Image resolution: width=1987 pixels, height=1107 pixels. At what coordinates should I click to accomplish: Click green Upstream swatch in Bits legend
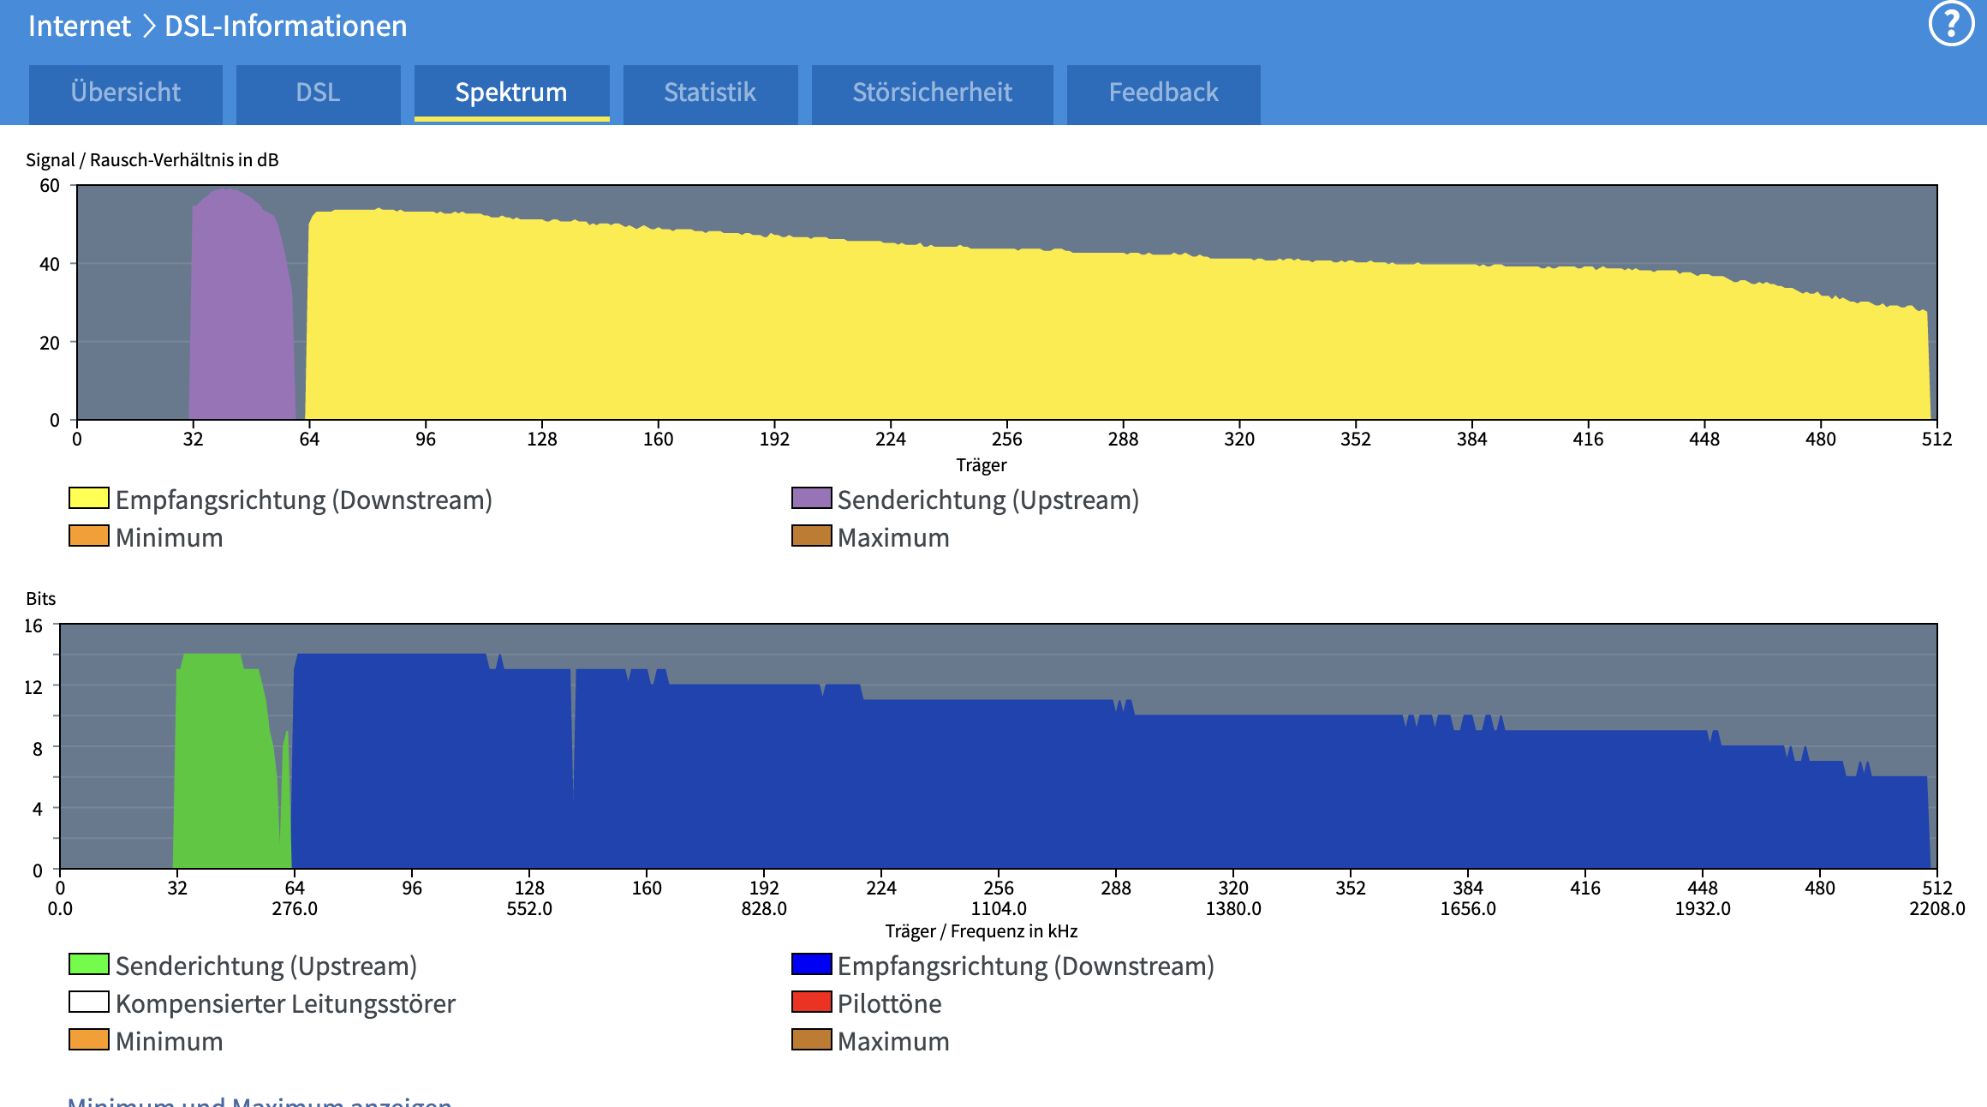pyautogui.click(x=89, y=964)
